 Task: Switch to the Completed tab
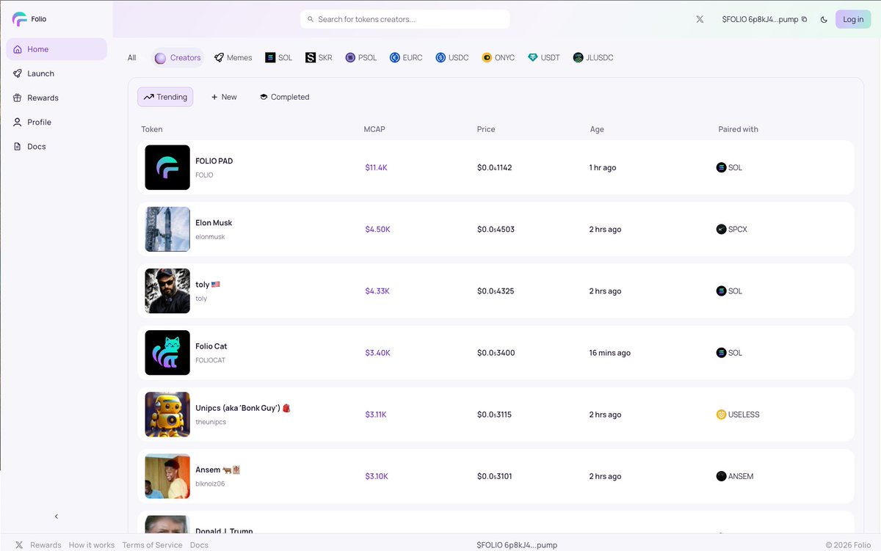pos(285,97)
